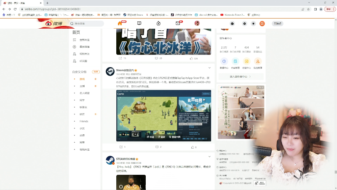Image resolution: width=337 pixels, height=190 pixels.
Task: Open 好友圈 feed in sidebar
Action: (x=83, y=61)
